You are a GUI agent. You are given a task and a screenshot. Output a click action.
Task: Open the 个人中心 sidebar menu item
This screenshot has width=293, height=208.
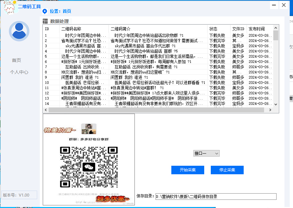click(19, 72)
